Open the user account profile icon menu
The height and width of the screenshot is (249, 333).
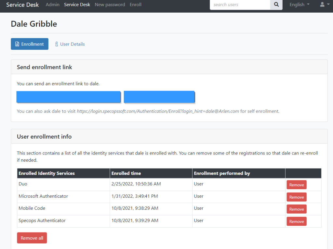coord(325,5)
